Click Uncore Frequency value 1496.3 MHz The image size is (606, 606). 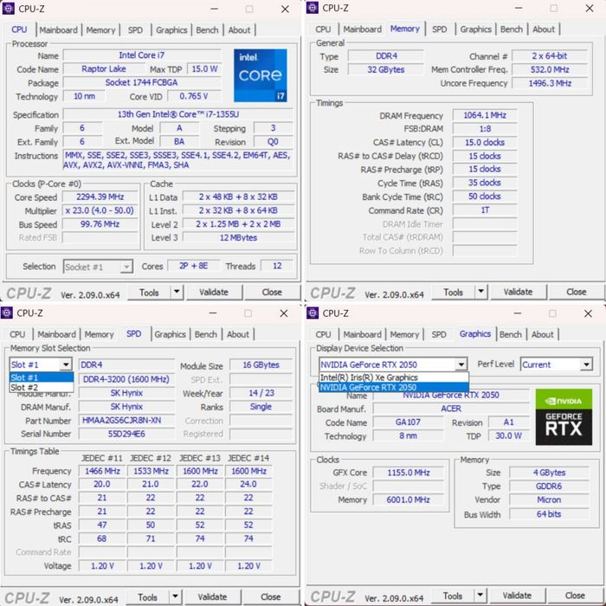550,83
